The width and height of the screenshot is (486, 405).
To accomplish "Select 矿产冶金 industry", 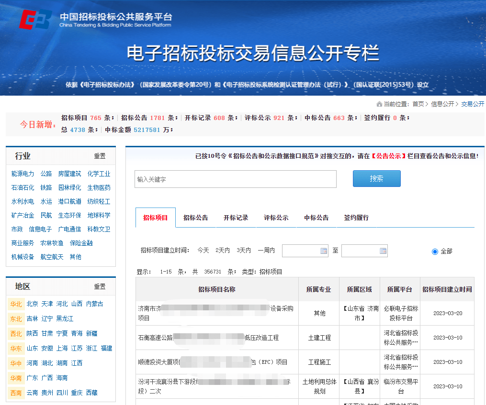I will 23,215.
